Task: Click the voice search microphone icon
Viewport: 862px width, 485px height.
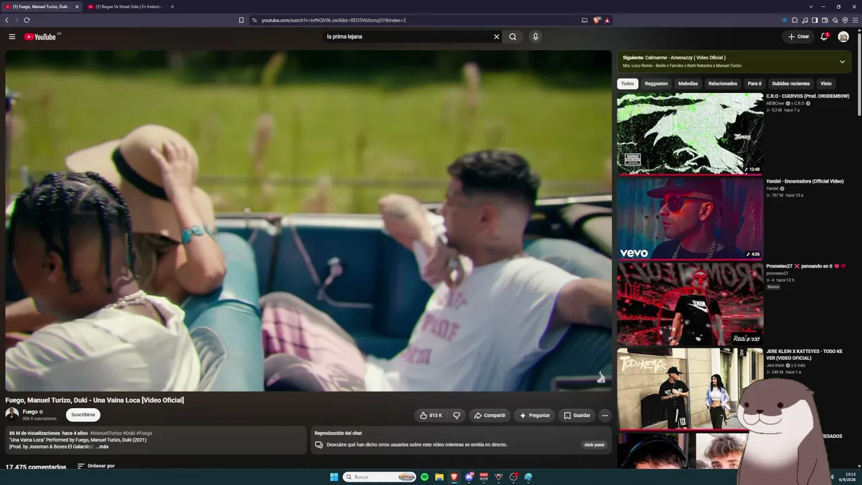Action: [535, 36]
